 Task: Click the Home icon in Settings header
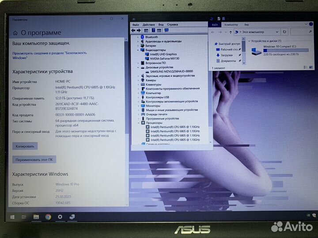(x=15, y=33)
